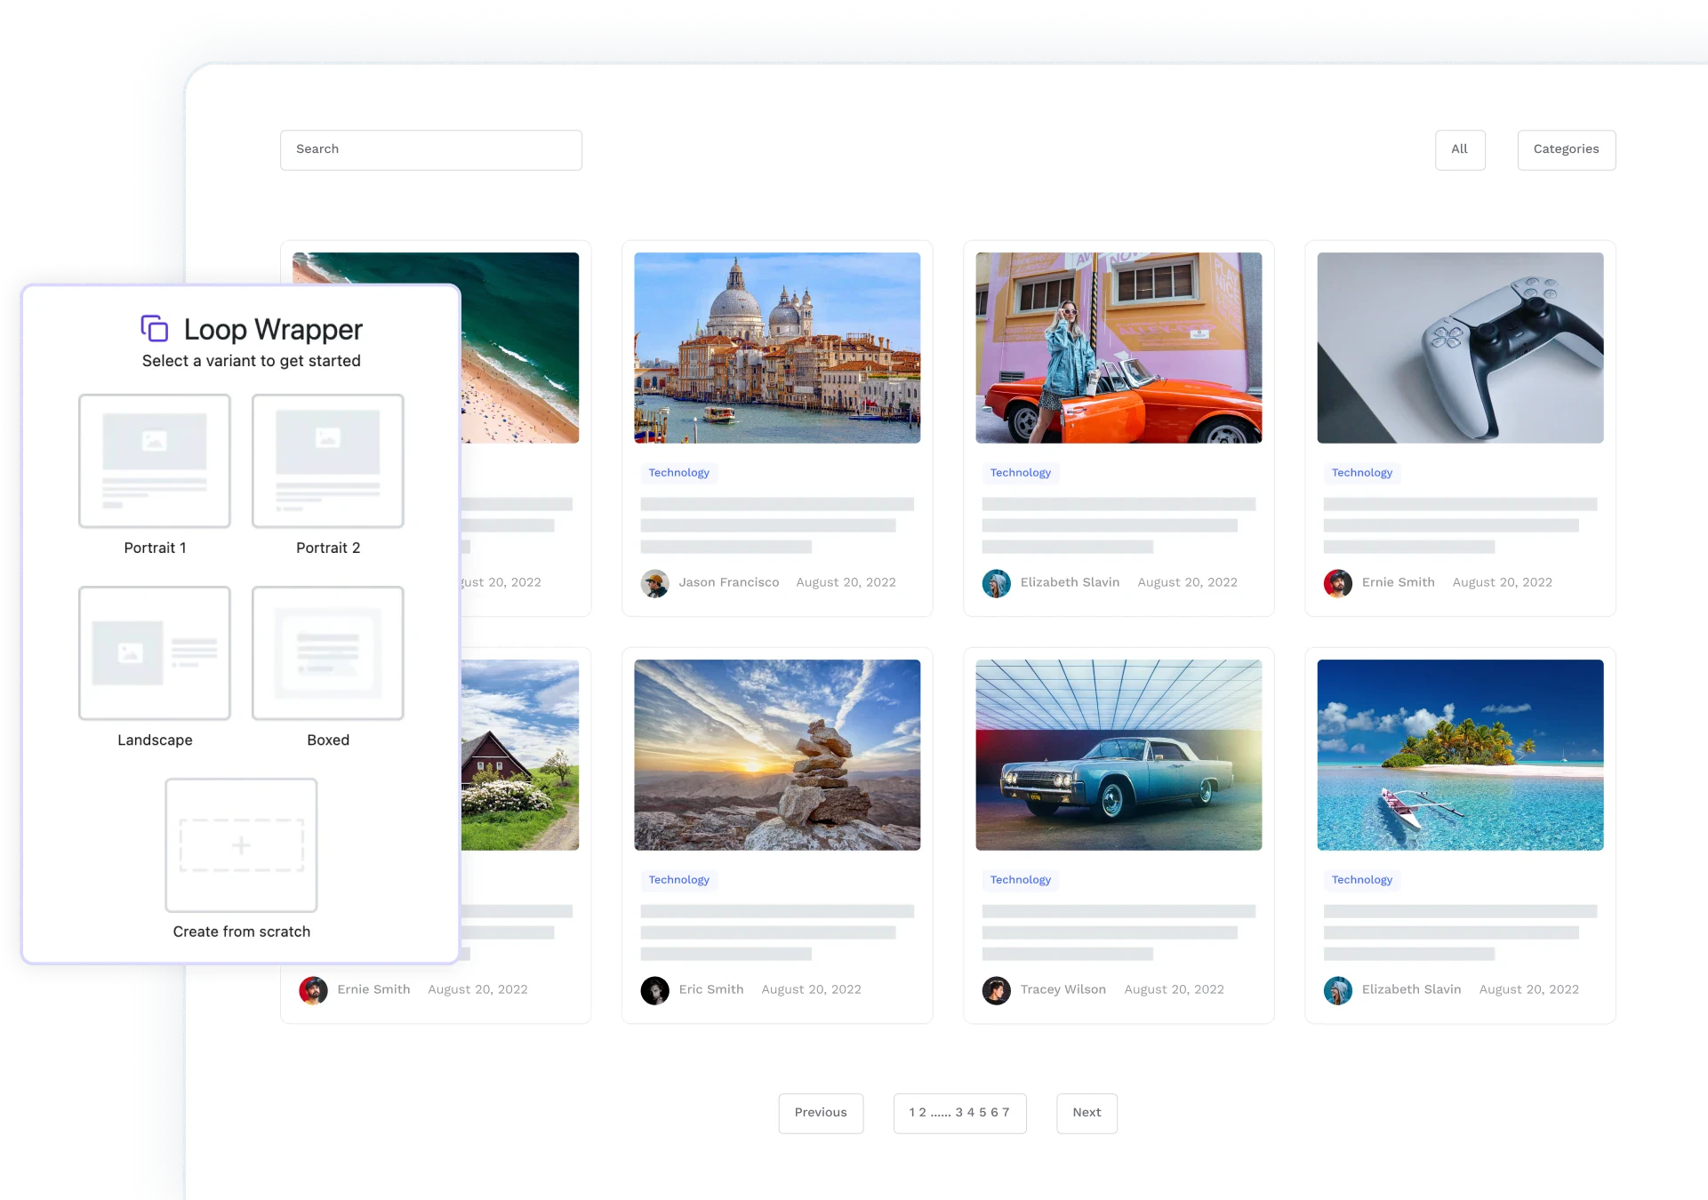The height and width of the screenshot is (1200, 1708).
Task: Choose the Landscape variant
Action: click(154, 653)
